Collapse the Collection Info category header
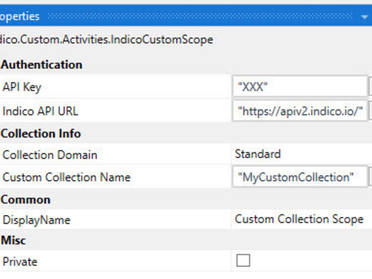This screenshot has height=279, width=372. (41, 133)
